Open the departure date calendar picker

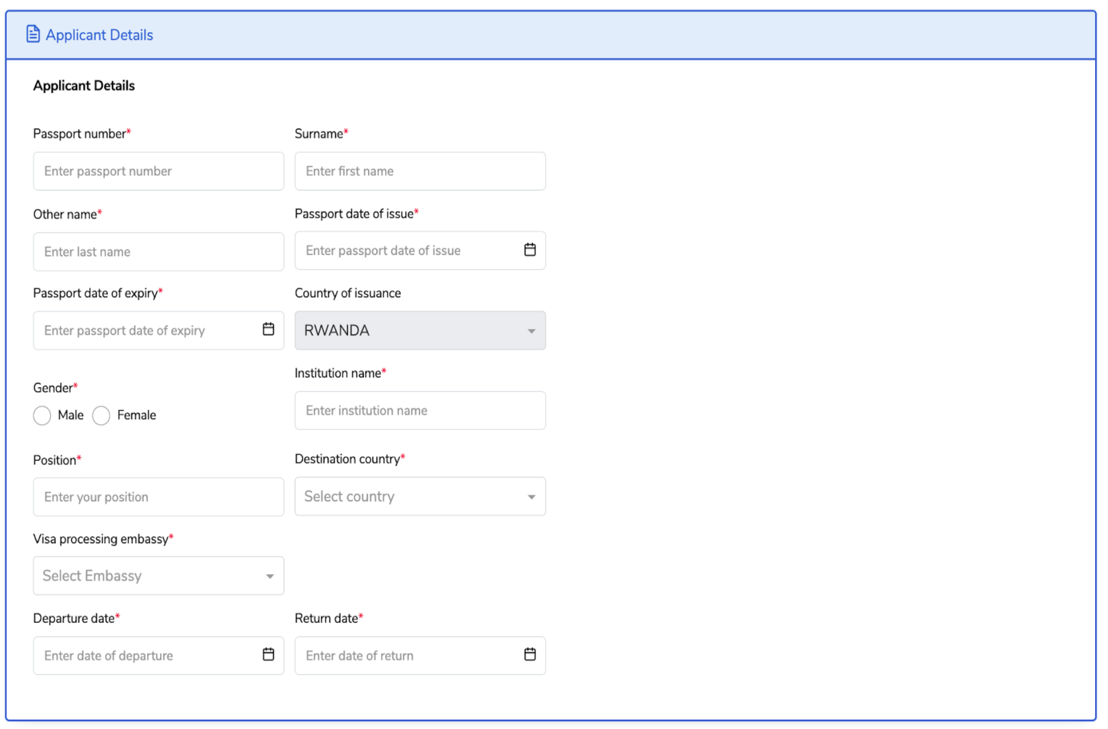pyautogui.click(x=268, y=654)
